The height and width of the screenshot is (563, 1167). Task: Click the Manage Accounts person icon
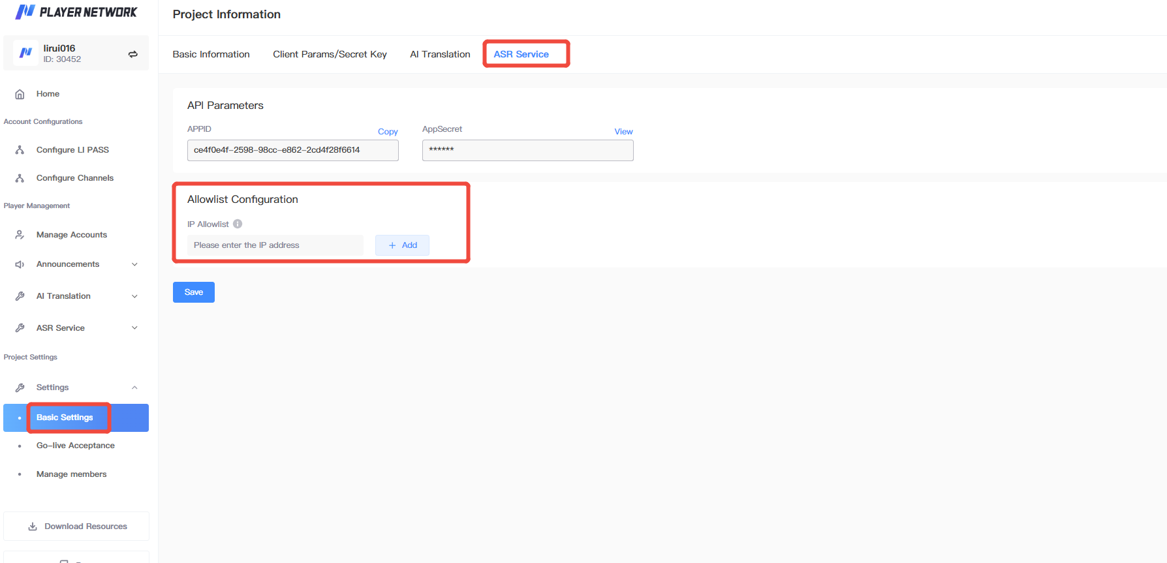(x=20, y=235)
